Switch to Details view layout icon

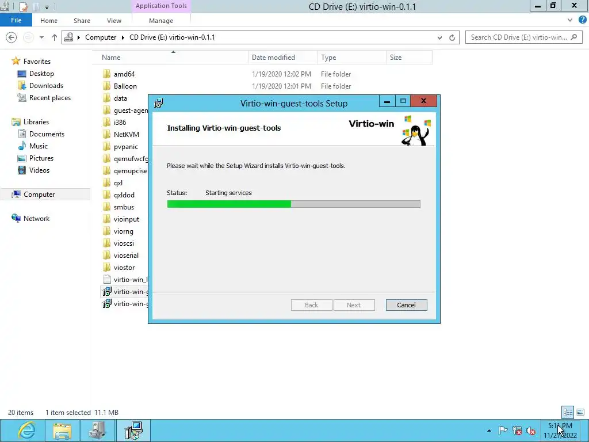pyautogui.click(x=568, y=412)
